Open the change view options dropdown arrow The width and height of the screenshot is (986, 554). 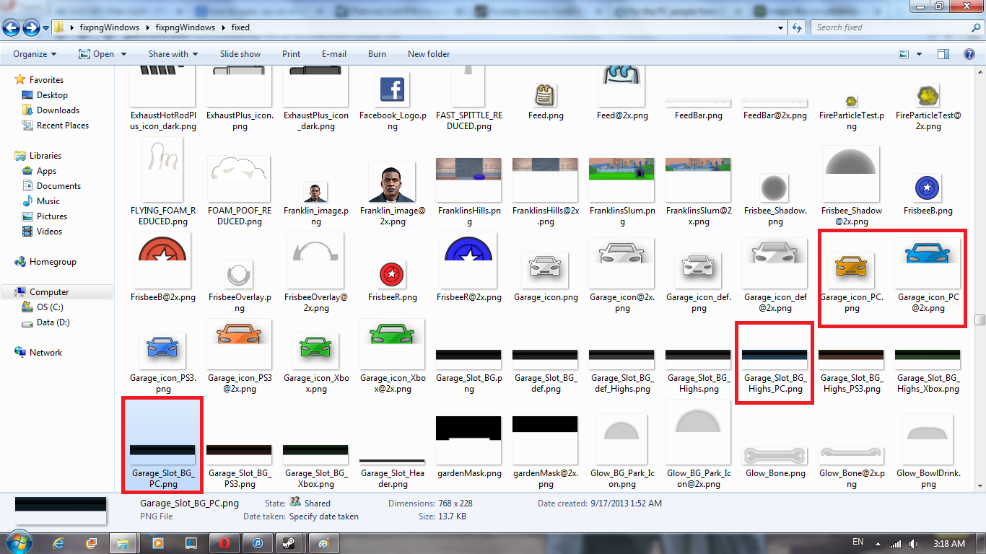(x=919, y=54)
